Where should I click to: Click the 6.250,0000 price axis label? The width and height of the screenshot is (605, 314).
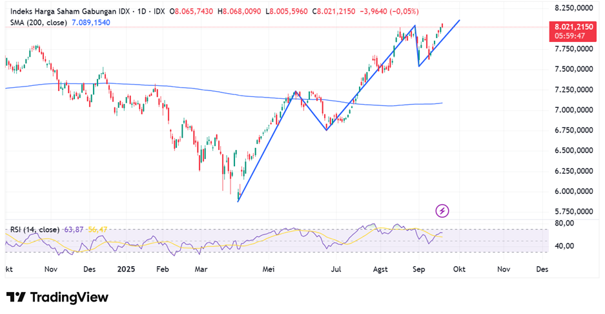(x=574, y=171)
